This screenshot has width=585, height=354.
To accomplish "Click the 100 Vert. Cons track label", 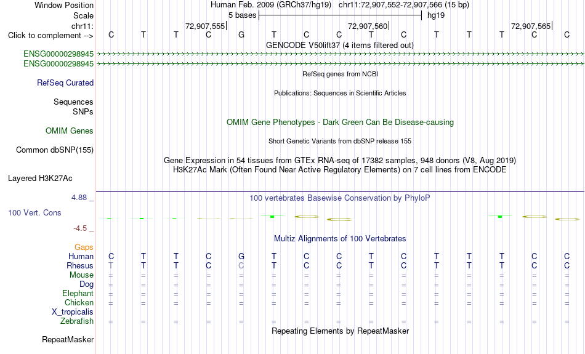I will pos(34,212).
